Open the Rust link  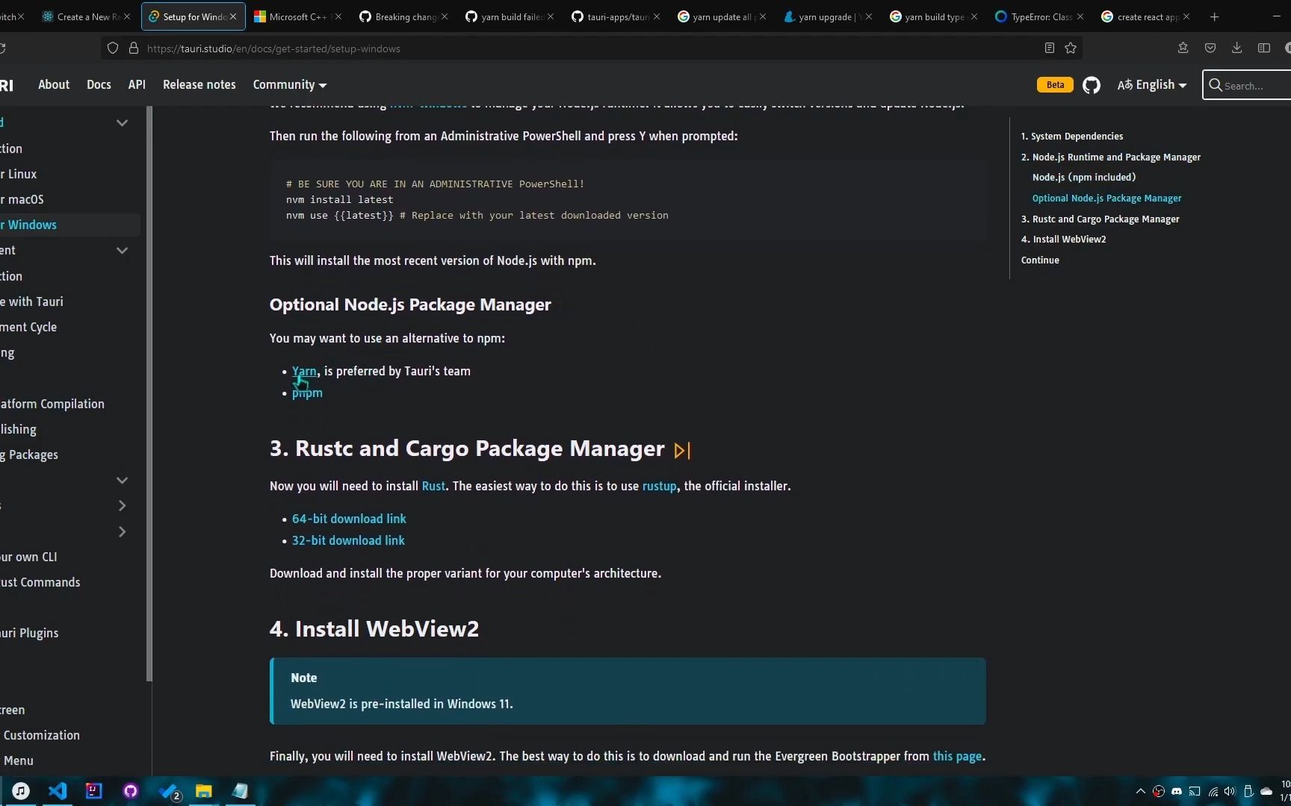(x=433, y=486)
